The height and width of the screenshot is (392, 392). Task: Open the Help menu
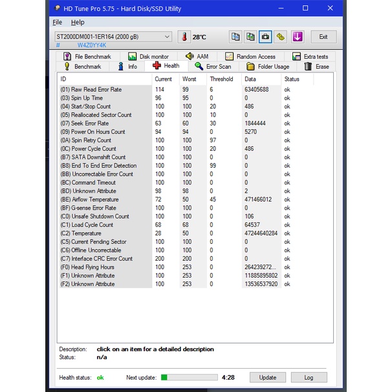point(77,22)
